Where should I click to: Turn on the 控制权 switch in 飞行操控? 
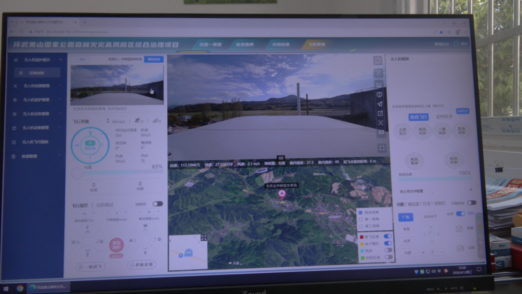coord(158,204)
